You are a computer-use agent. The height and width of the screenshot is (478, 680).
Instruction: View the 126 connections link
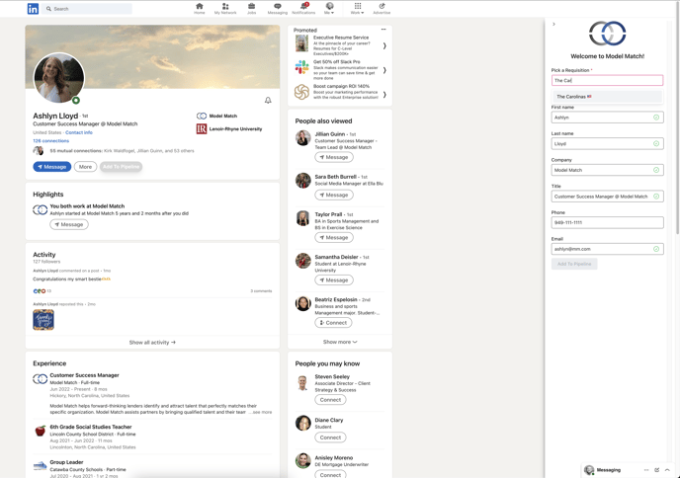tap(50, 141)
